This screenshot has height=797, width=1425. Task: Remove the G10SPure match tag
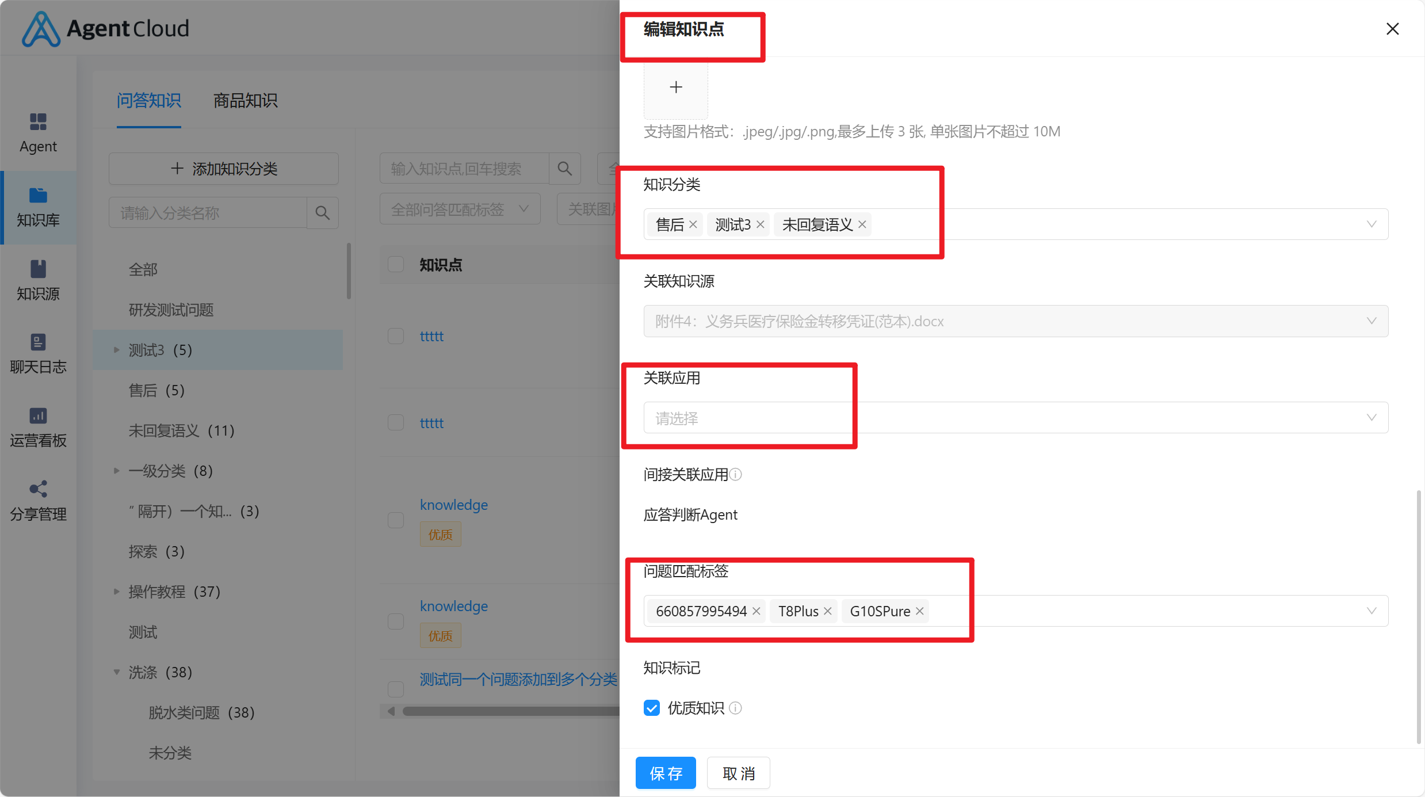[x=919, y=611]
